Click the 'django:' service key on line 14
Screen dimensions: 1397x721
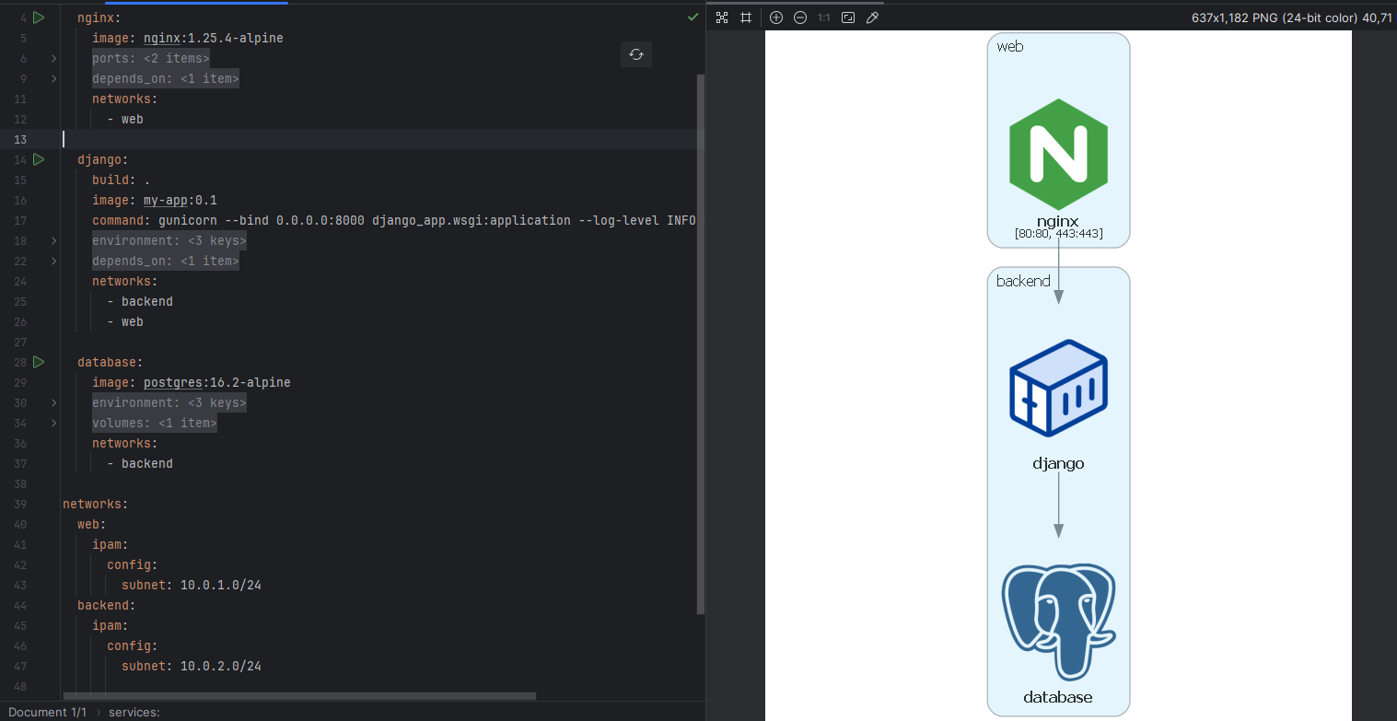(103, 159)
